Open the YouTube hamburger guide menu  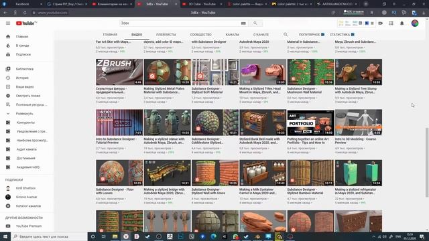[8, 23]
